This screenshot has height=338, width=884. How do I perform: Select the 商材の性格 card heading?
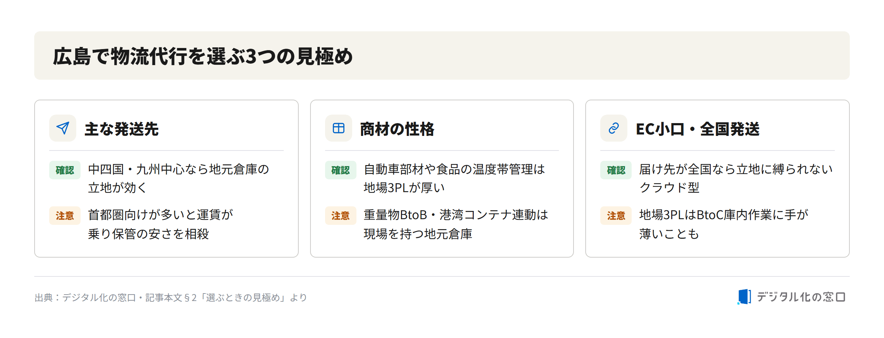tap(397, 129)
